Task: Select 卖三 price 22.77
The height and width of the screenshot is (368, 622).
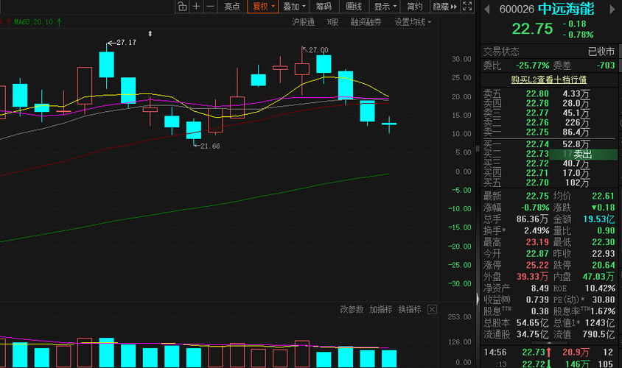Action: click(x=537, y=113)
